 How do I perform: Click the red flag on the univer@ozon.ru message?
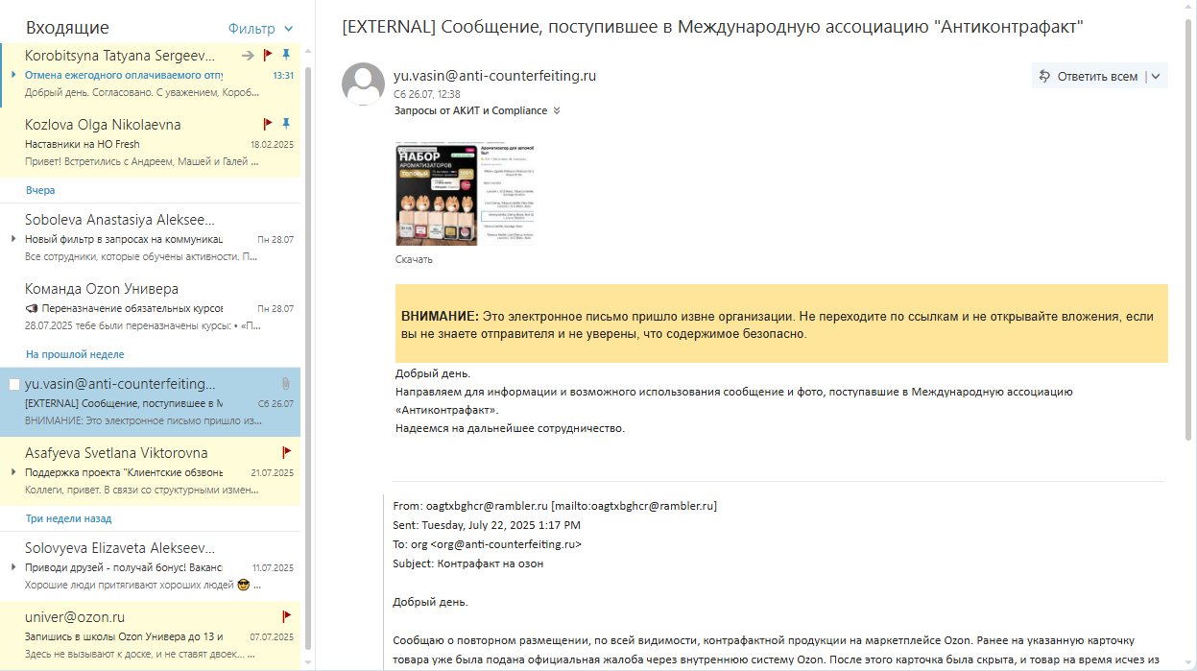[x=286, y=616]
